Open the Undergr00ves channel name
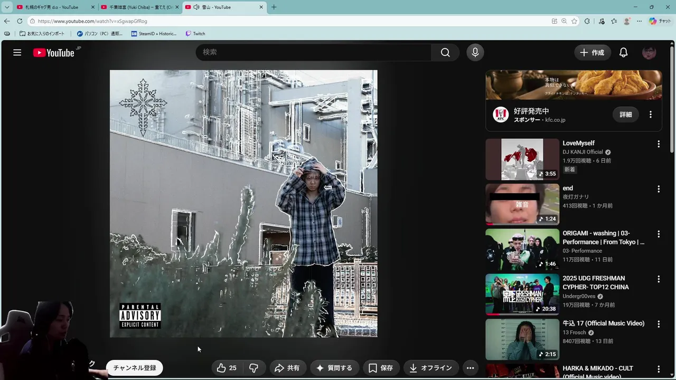This screenshot has height=380, width=676. click(x=579, y=296)
